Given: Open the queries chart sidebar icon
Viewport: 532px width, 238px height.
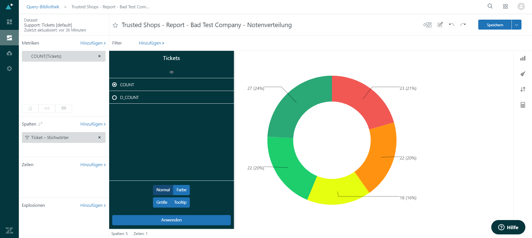Looking at the screenshot, I should point(9,38).
